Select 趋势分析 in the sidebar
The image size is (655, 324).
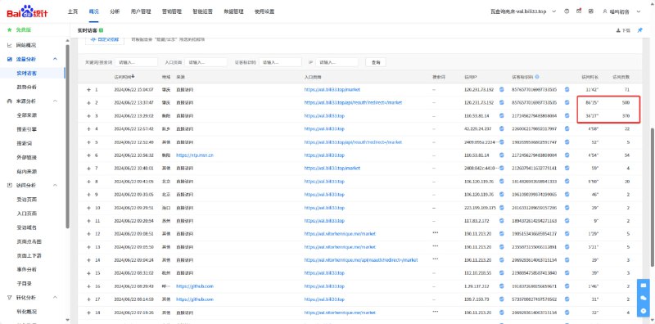pos(26,88)
